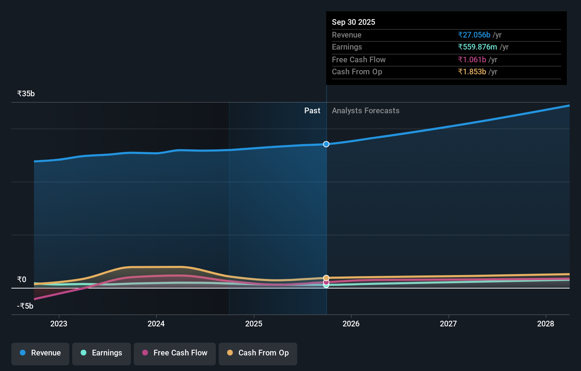Image resolution: width=581 pixels, height=371 pixels.
Task: Toggle the Earnings series off
Action: [x=101, y=353]
